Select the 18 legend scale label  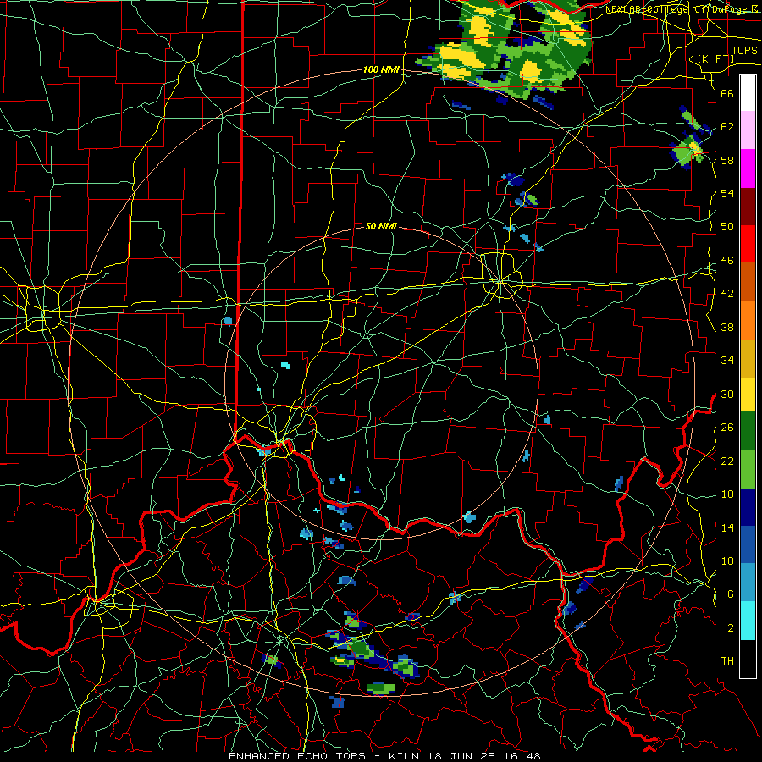[727, 494]
